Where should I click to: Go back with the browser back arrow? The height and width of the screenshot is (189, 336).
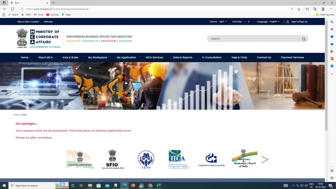coord(4,9)
